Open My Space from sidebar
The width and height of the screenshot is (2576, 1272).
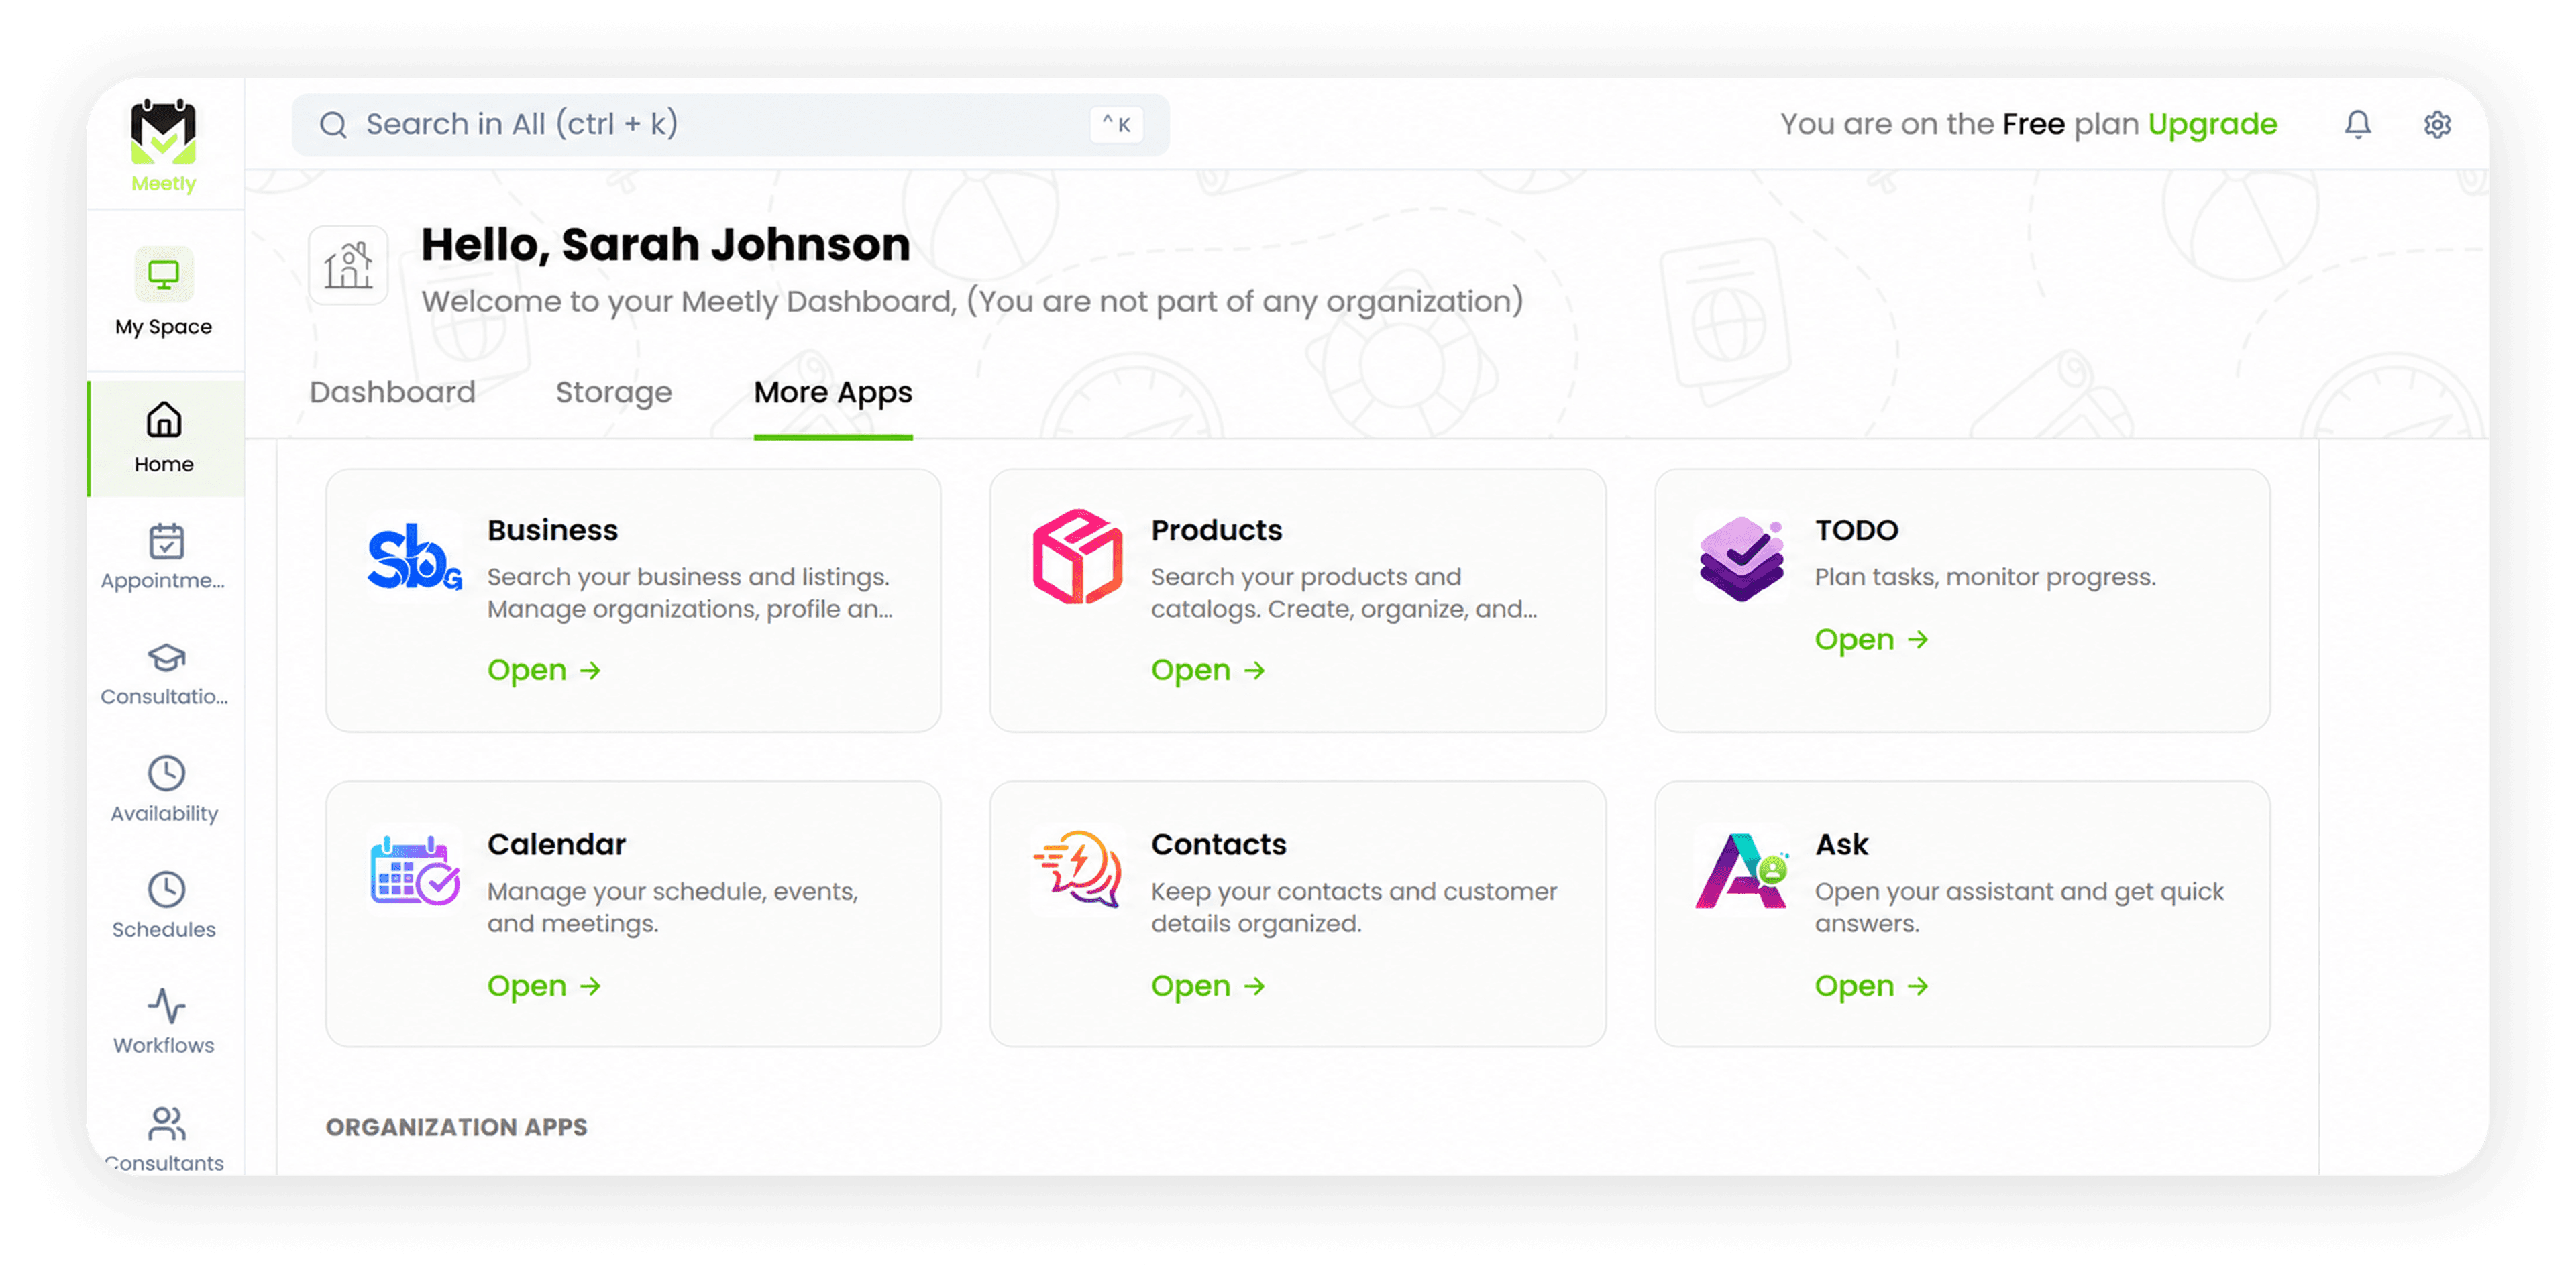tap(163, 292)
